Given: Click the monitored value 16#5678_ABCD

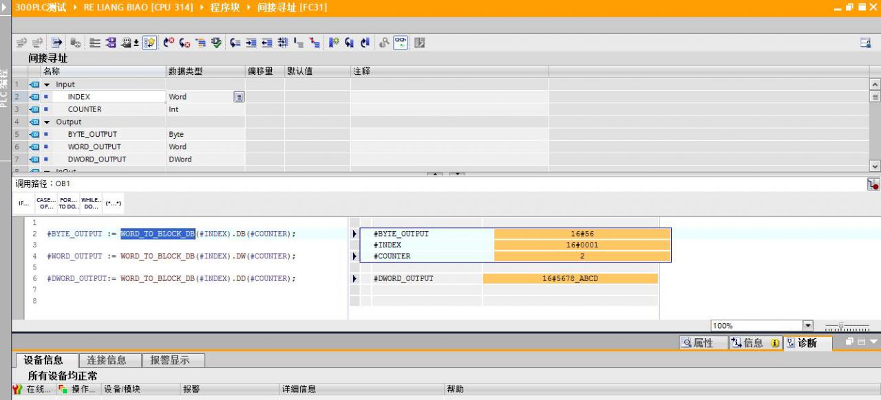Looking at the screenshot, I should pos(571,278).
